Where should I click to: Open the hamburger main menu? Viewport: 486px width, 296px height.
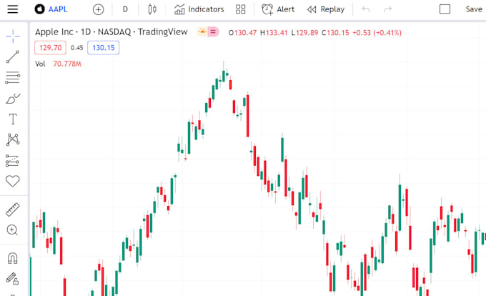coord(12,9)
